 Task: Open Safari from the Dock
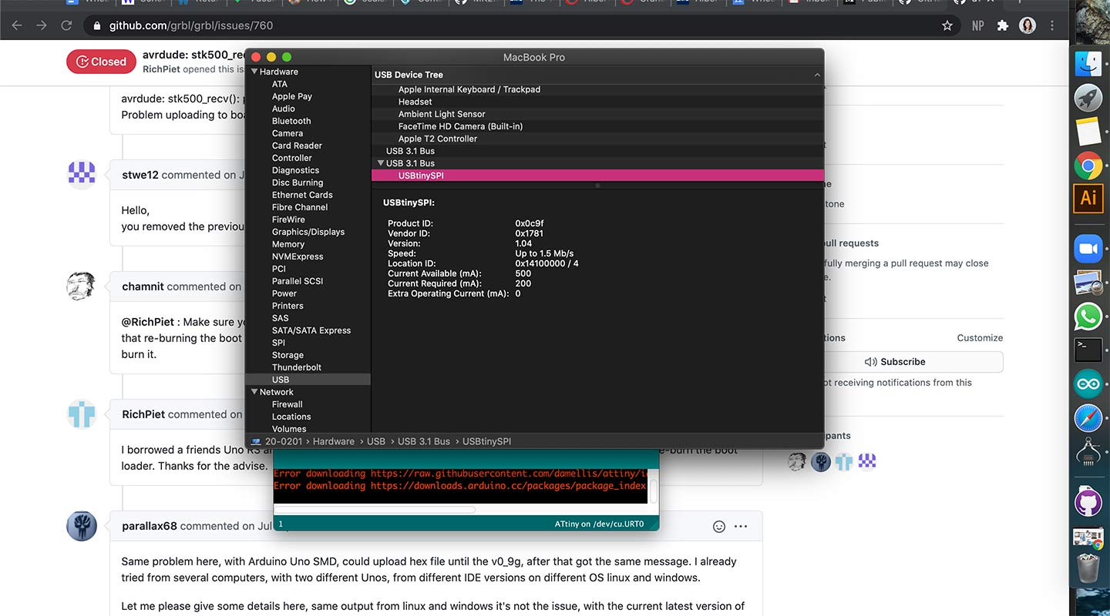pos(1088,418)
